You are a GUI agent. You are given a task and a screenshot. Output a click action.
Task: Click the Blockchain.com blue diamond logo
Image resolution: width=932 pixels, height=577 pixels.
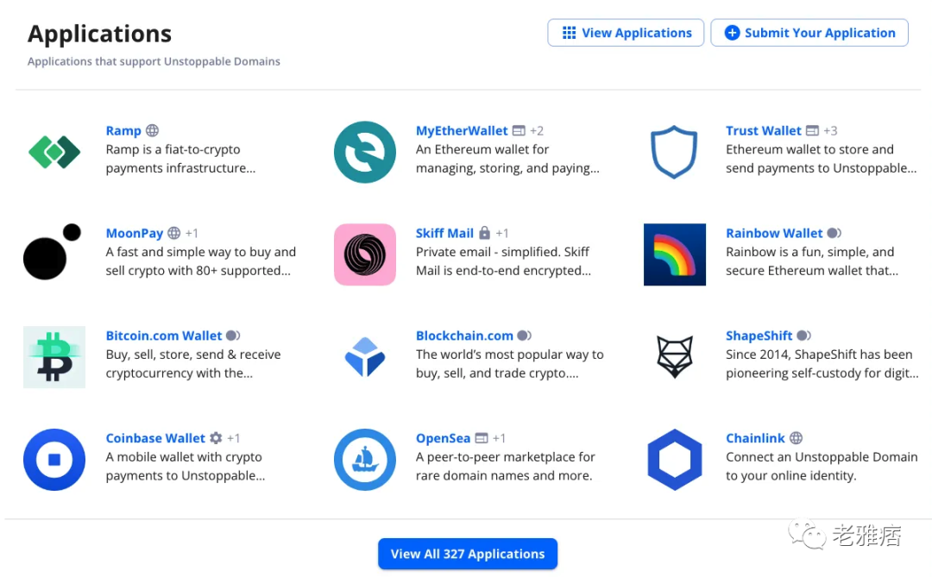(x=365, y=357)
